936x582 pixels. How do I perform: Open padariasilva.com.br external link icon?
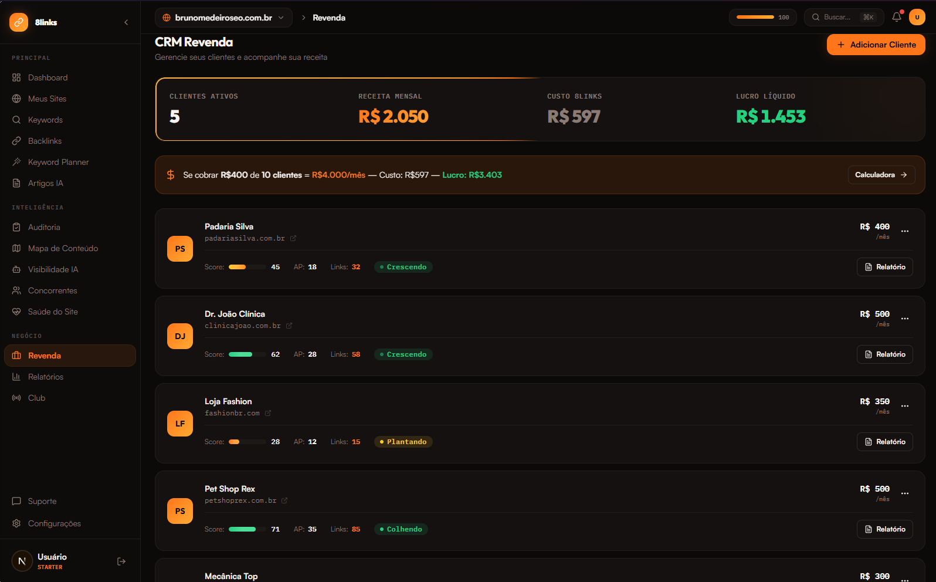pyautogui.click(x=293, y=238)
